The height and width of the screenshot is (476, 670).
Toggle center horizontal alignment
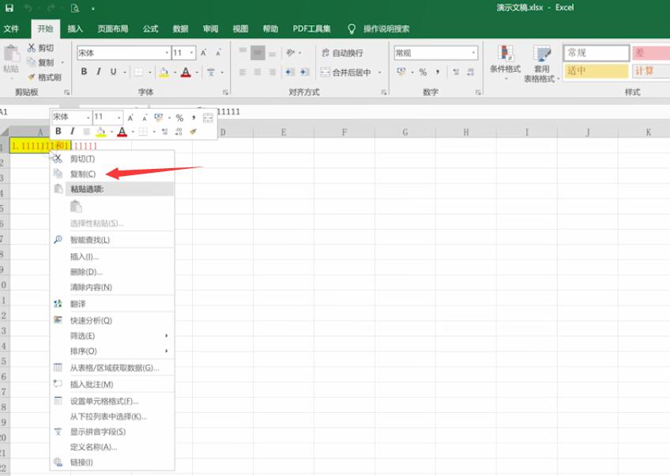click(258, 72)
